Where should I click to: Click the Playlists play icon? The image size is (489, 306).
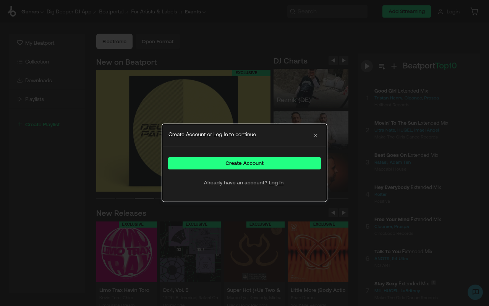pos(20,99)
